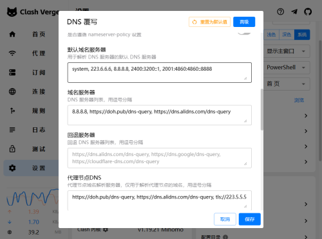
Task: Cancel the DNS dialog with 取消
Action: (x=225, y=219)
